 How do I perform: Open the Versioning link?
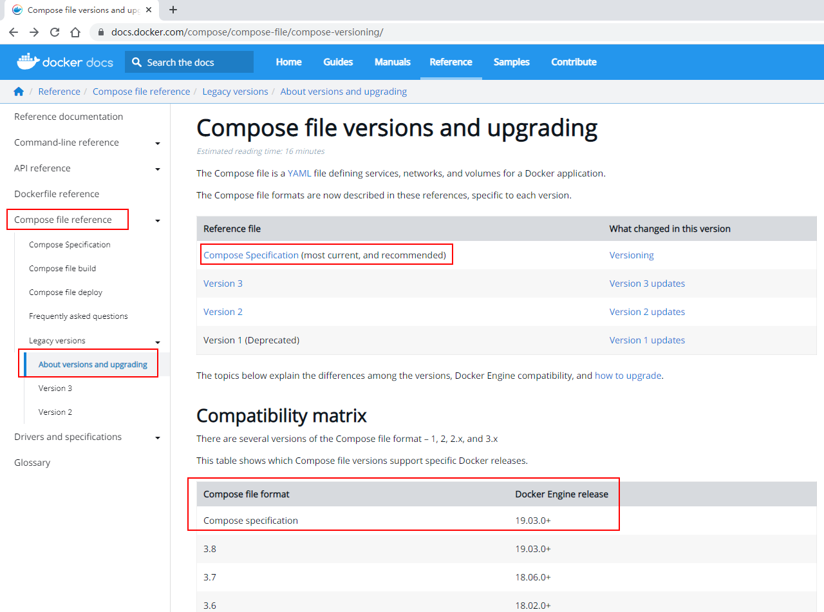pos(632,255)
